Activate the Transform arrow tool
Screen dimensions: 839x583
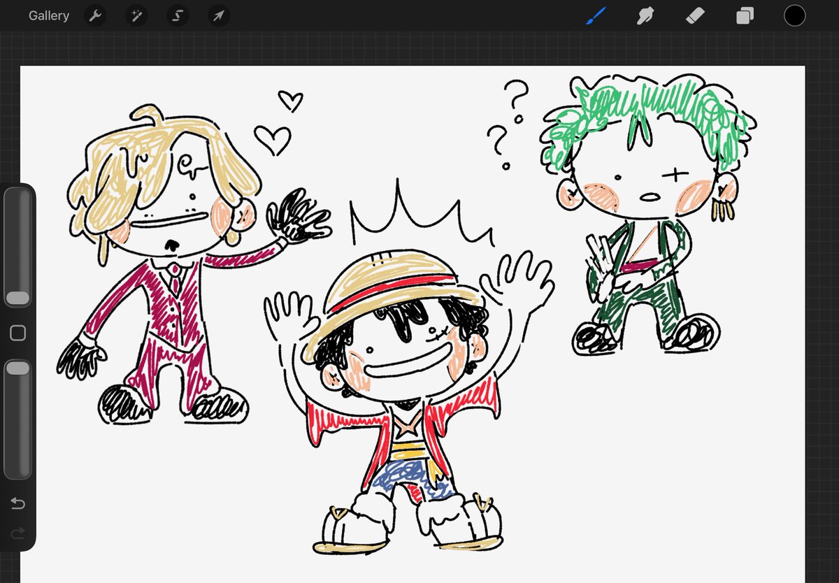219,15
